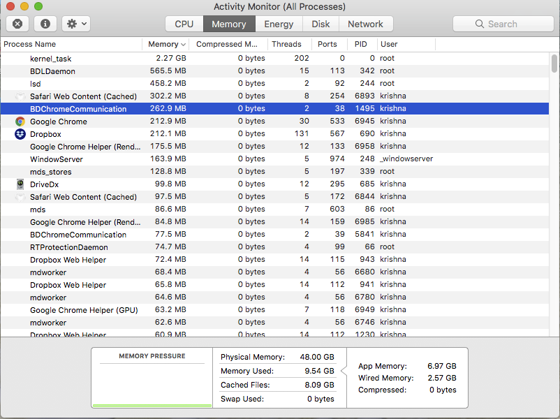This screenshot has height=419, width=560.
Task: Click the _windowserver user cell
Action: click(406, 159)
